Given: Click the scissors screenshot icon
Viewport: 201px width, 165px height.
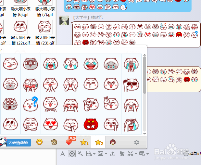Looking at the screenshot, I should [x=130, y=154].
